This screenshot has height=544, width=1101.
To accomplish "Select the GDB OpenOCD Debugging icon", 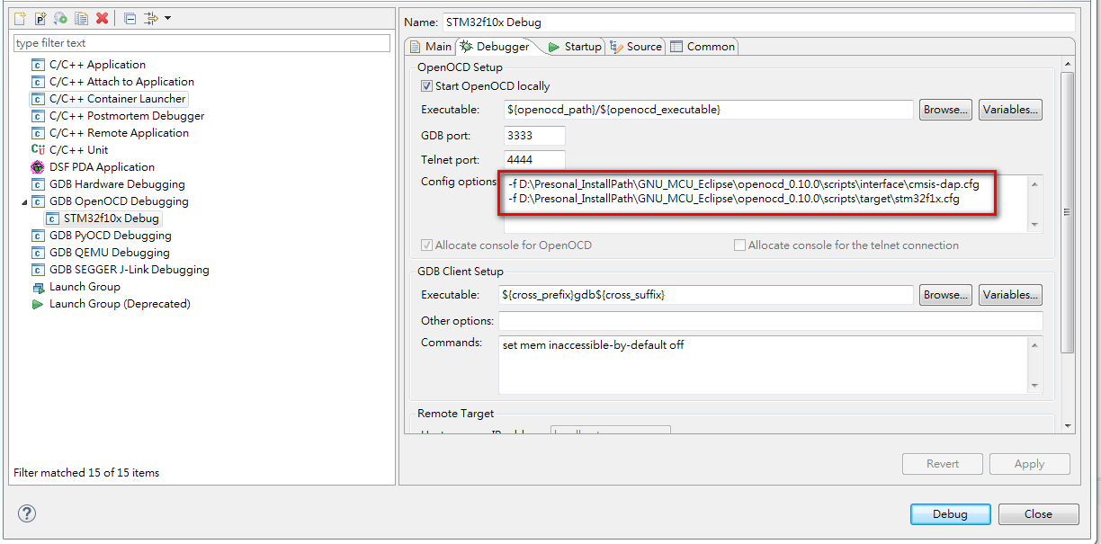I will click(x=38, y=201).
